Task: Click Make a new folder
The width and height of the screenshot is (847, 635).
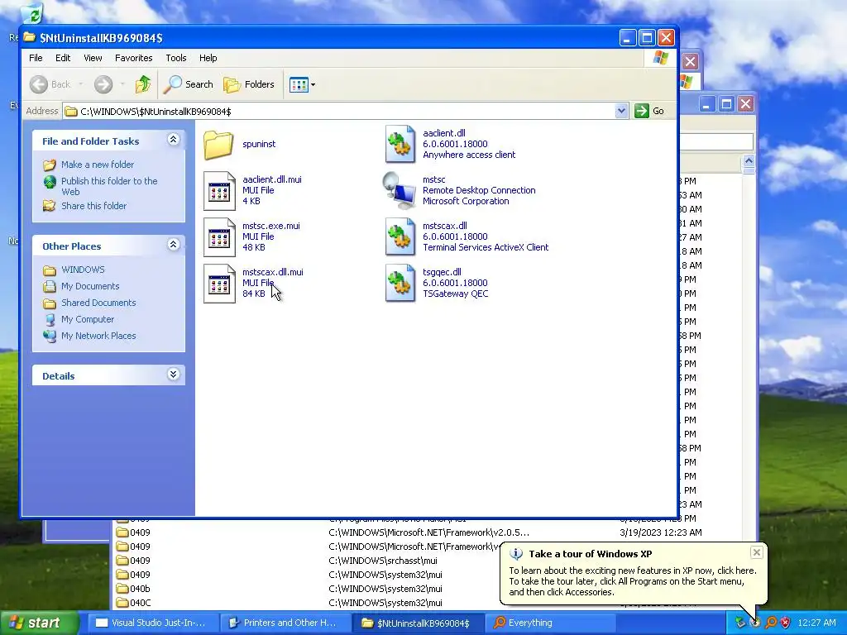Action: (98, 165)
